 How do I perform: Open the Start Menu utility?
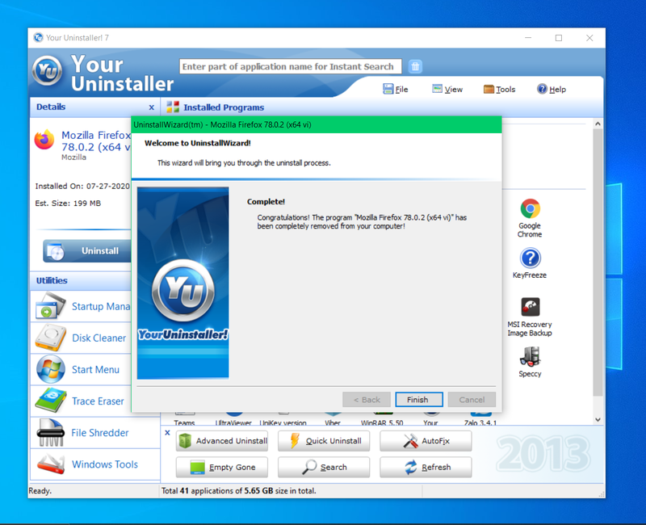pos(81,370)
